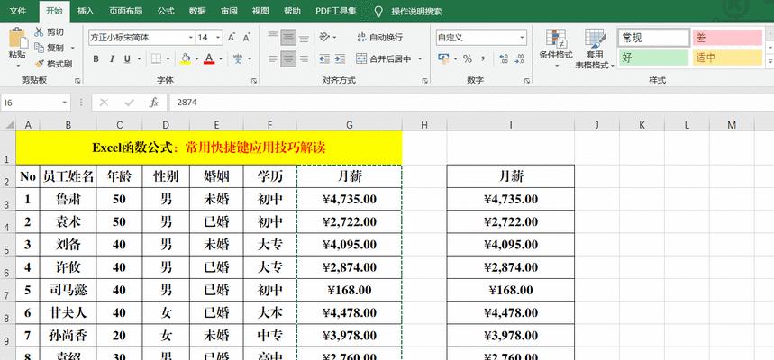
Task: Increase font size with the larger A
Action: click(x=232, y=38)
